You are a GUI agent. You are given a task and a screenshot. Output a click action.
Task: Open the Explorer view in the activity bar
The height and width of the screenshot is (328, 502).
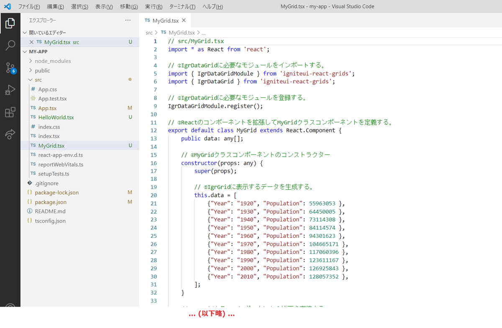(x=10, y=23)
